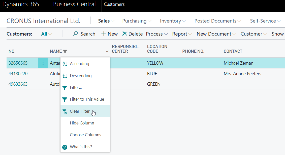Select Filter... in the column menu
The height and width of the screenshot is (155, 285).
[x=85, y=87]
